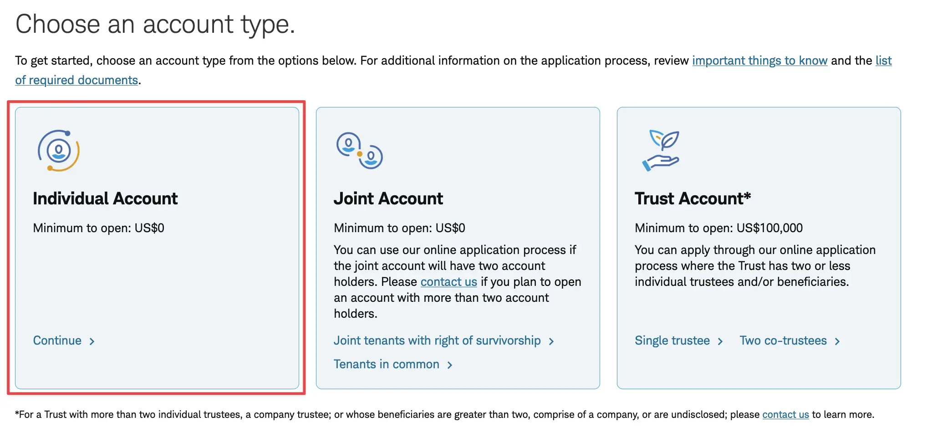Select Two co-trustees option
The image size is (927, 447).
click(x=783, y=340)
